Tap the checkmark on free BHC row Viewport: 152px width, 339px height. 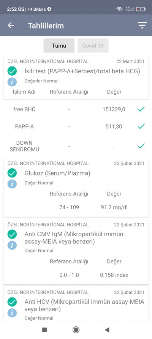pos(141,109)
